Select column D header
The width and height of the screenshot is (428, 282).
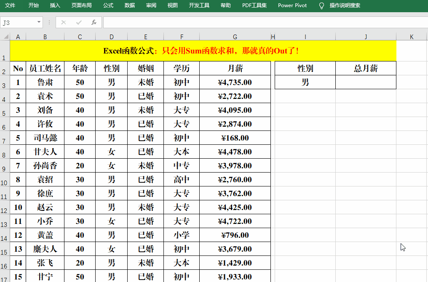[111, 37]
